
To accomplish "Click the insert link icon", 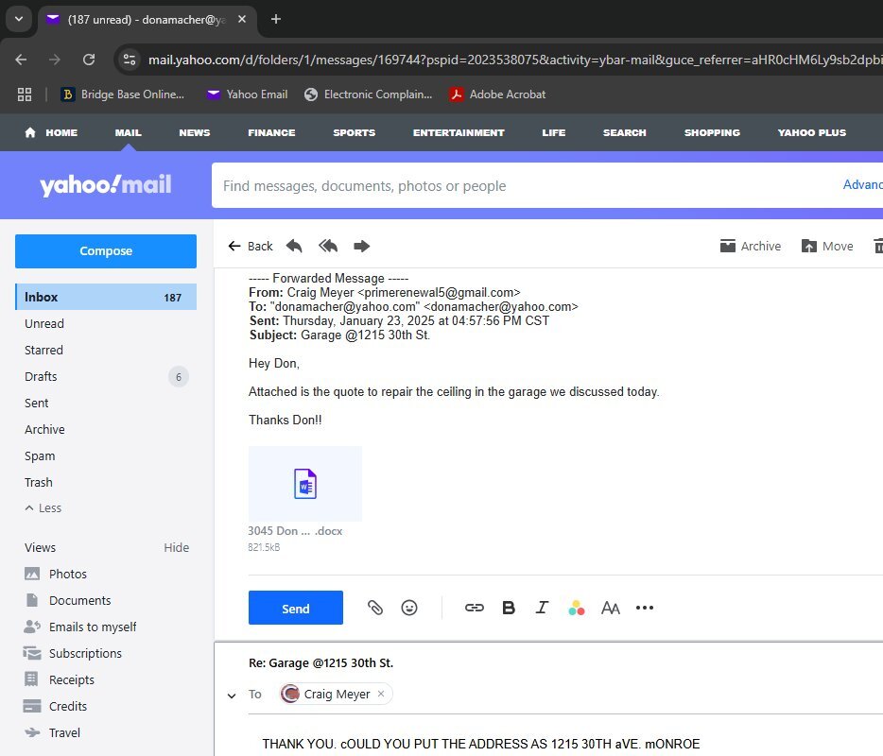I will 475,608.
